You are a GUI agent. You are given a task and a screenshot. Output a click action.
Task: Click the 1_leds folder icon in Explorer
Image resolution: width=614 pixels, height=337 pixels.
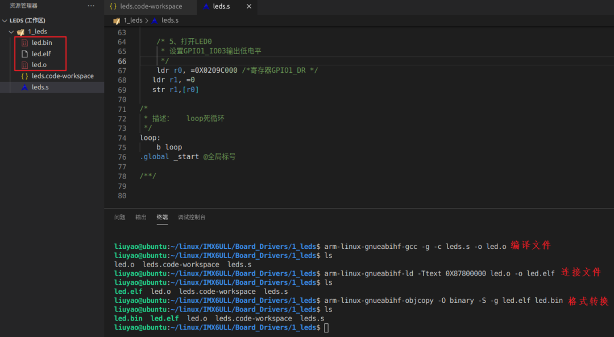click(21, 32)
